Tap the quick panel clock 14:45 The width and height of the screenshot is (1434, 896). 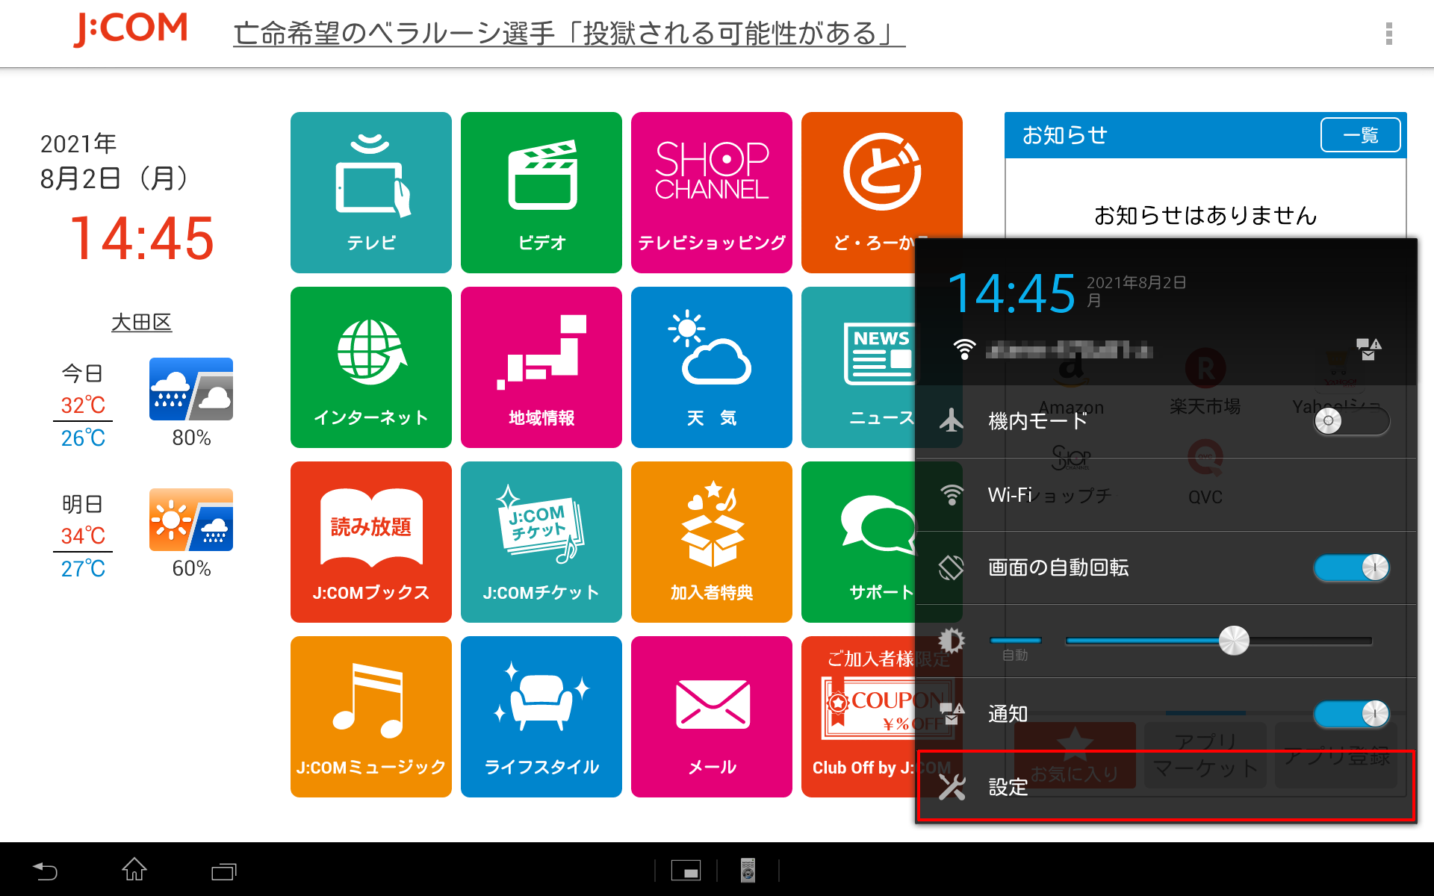(x=1011, y=293)
